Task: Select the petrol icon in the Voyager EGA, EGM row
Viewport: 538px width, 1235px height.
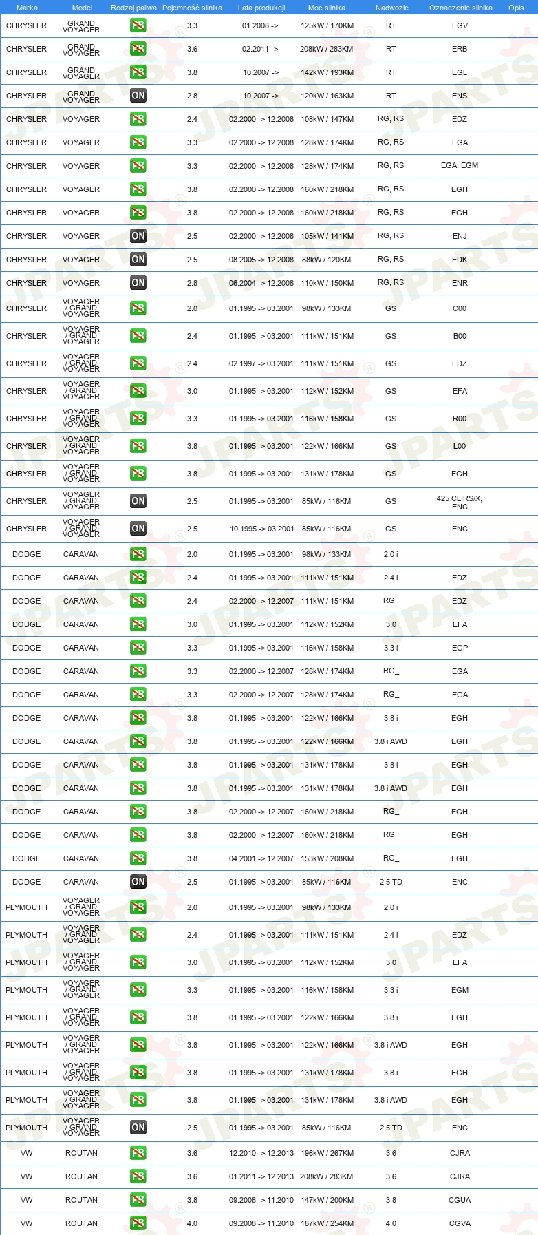Action: coord(138,166)
